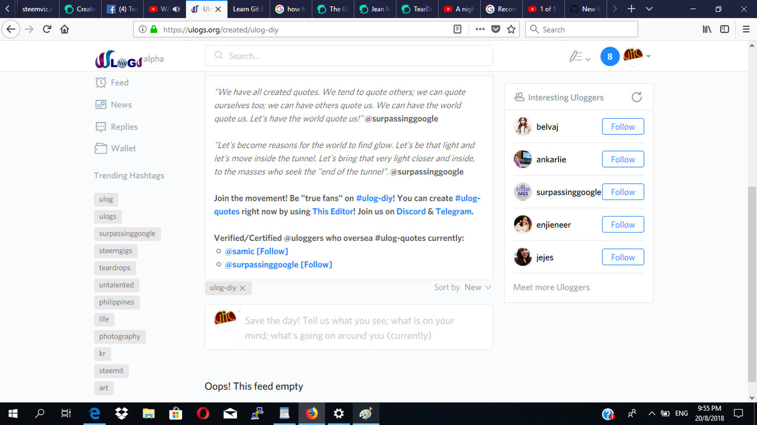Open Windows Start menu
Image resolution: width=757 pixels, height=425 pixels.
tap(13, 413)
